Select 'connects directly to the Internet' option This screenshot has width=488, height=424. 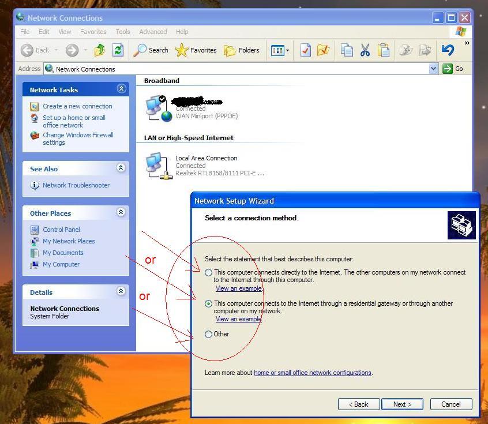pos(209,273)
